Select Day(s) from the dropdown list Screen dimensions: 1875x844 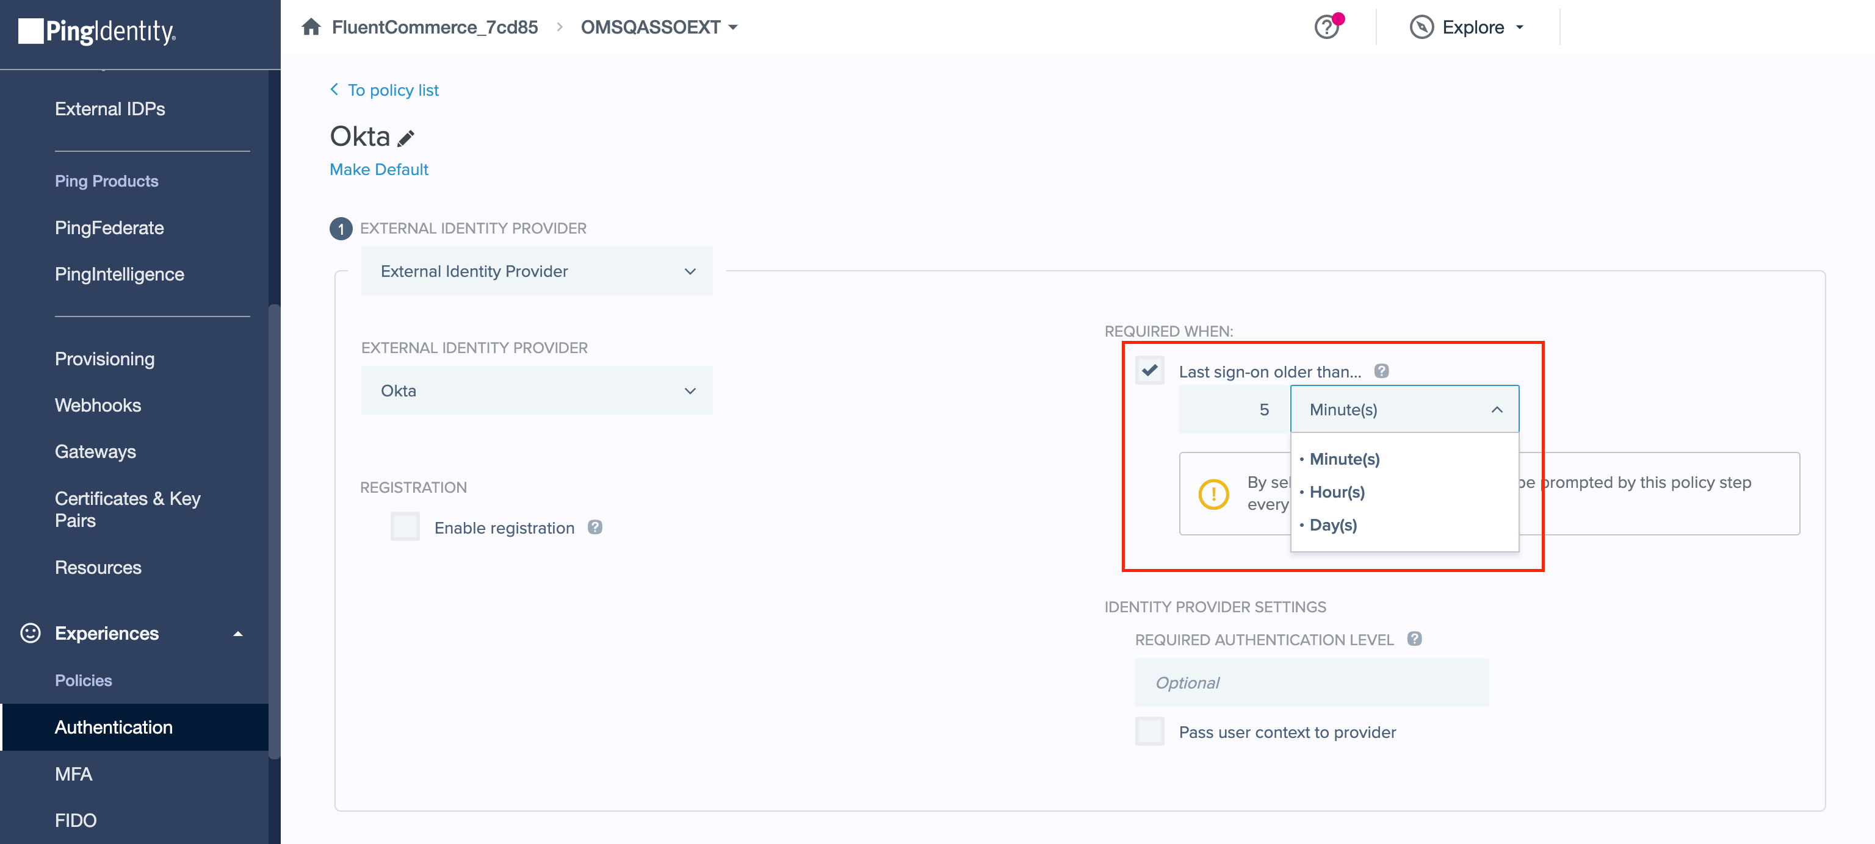coord(1333,525)
